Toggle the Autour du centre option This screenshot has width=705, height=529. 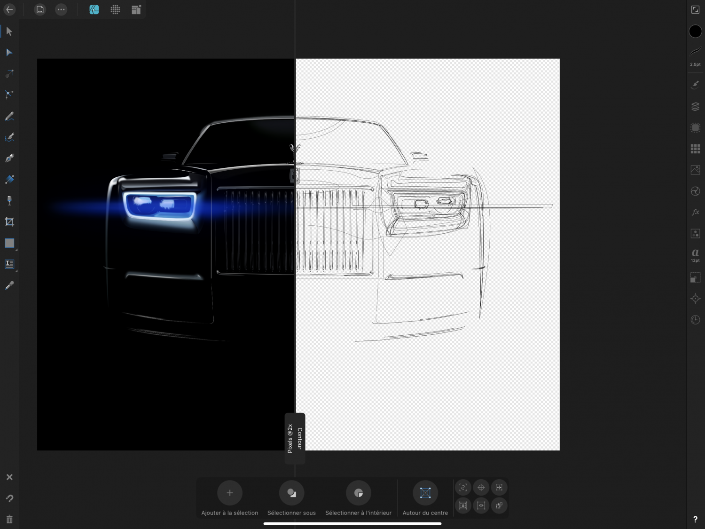pos(424,493)
